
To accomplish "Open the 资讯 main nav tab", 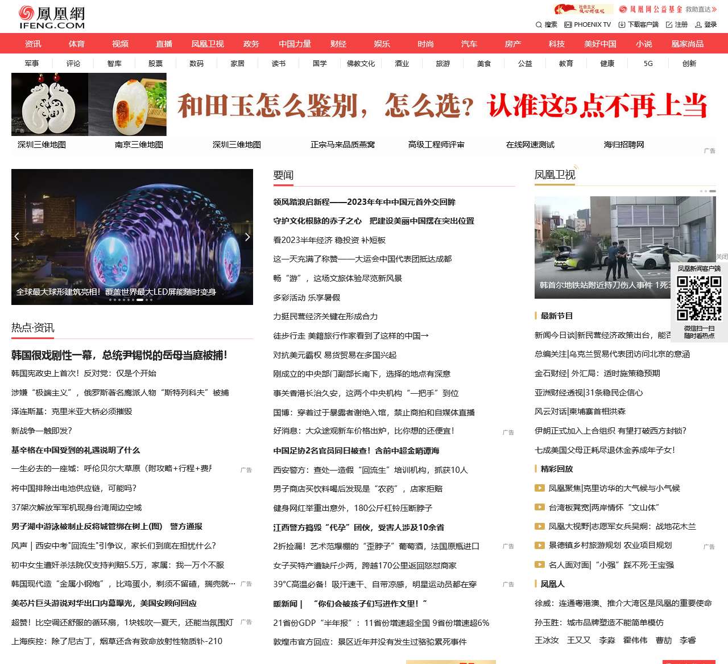I will pyautogui.click(x=33, y=44).
